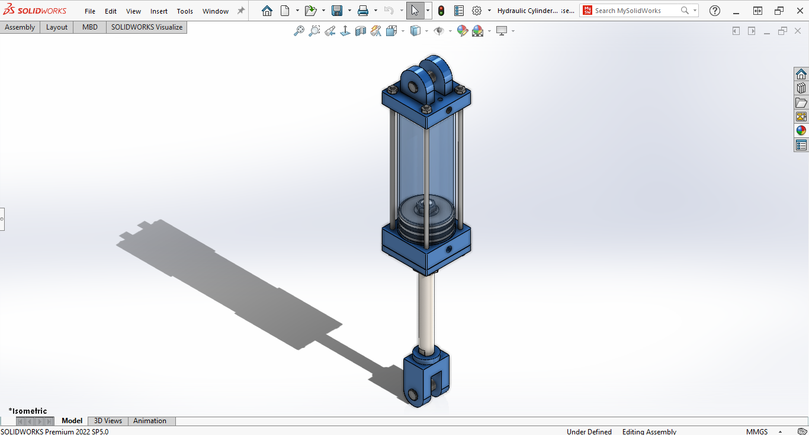Expand the View Orientation dropdown arrow
Viewport: 809px width, 435px height.
403,31
